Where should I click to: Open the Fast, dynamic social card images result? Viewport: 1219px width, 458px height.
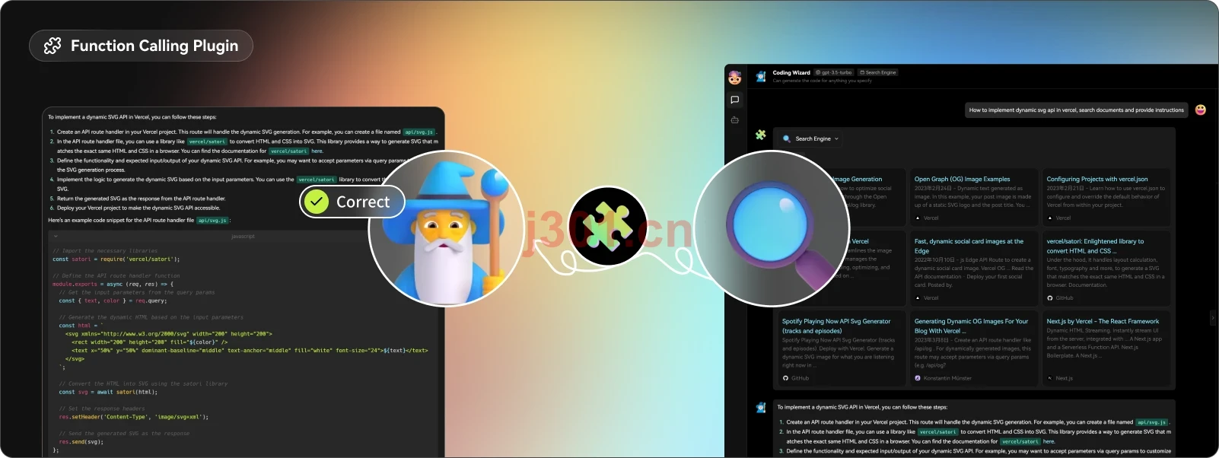[969, 246]
